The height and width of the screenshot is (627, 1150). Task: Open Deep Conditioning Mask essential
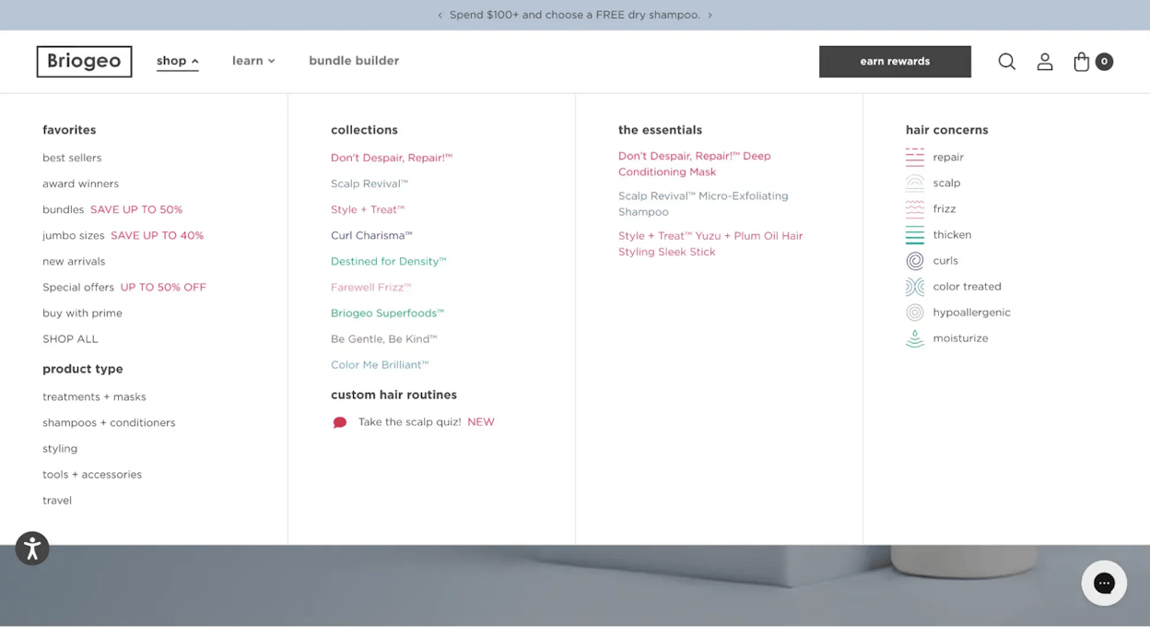(694, 163)
